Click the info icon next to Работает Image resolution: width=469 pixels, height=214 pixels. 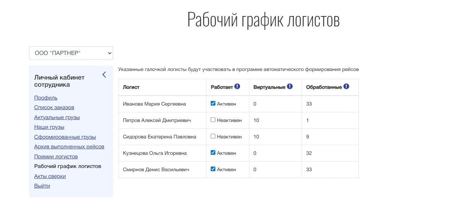point(237,86)
